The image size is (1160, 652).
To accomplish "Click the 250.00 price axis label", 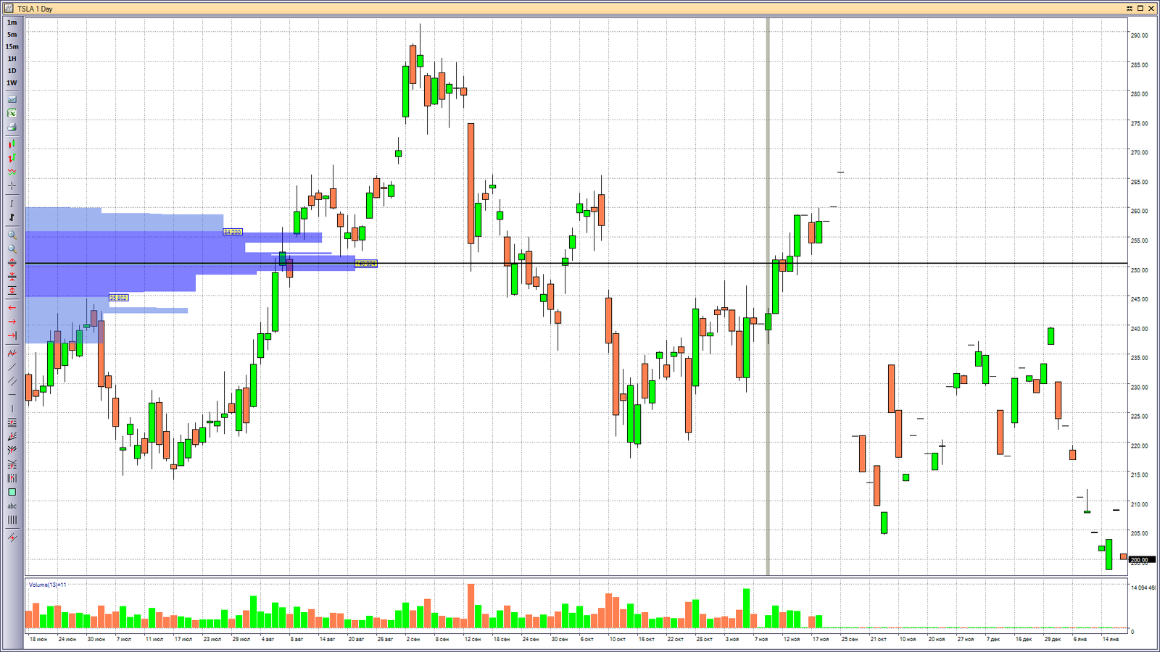I will click(x=1139, y=270).
